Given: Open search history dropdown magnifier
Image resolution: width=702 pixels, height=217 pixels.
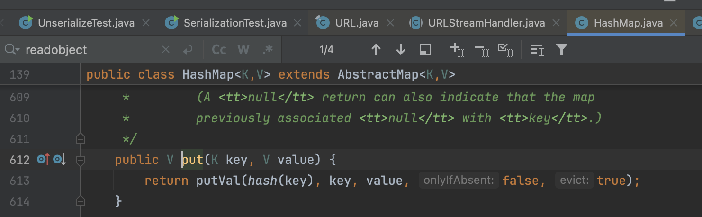Looking at the screenshot, I should [x=12, y=50].
